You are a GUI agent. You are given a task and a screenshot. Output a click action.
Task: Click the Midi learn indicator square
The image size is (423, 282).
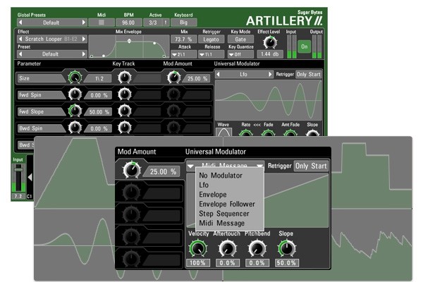[x=102, y=23]
